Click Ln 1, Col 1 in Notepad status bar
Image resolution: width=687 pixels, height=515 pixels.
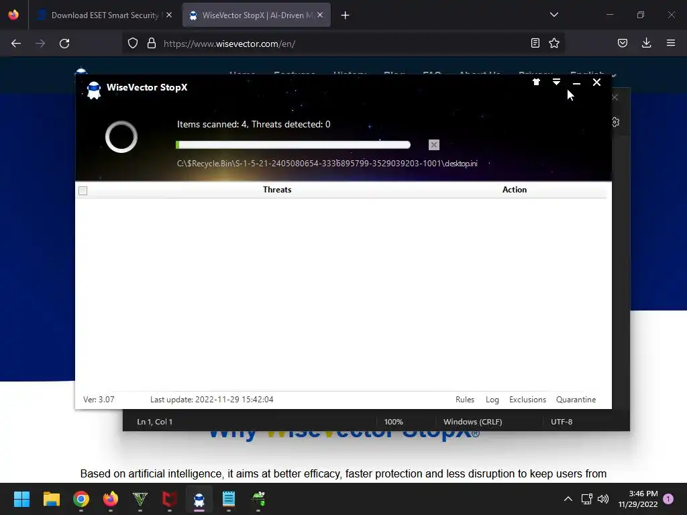point(155,422)
